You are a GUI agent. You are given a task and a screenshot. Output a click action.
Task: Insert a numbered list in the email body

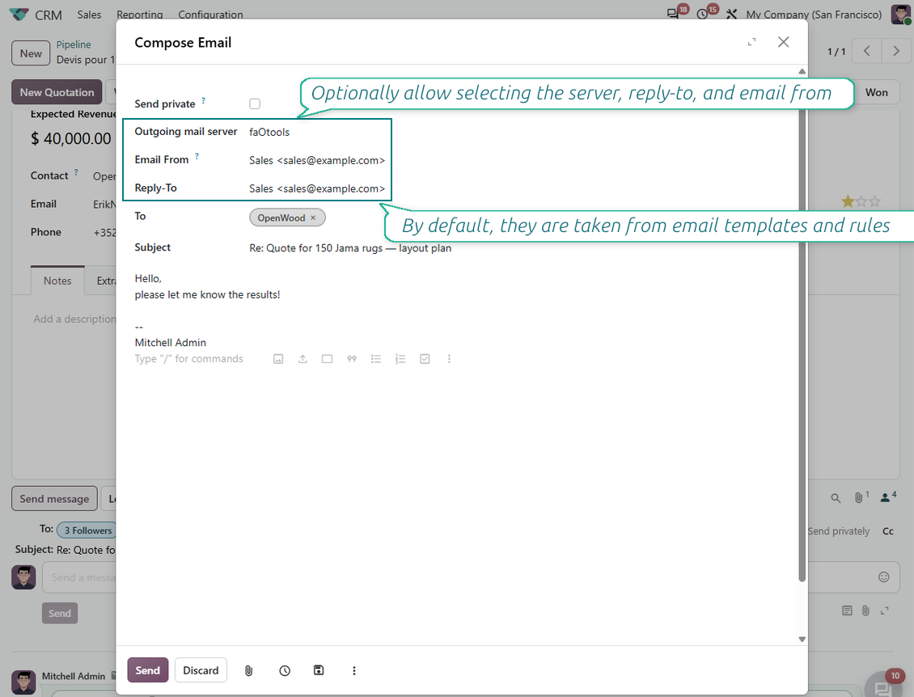[x=400, y=359]
